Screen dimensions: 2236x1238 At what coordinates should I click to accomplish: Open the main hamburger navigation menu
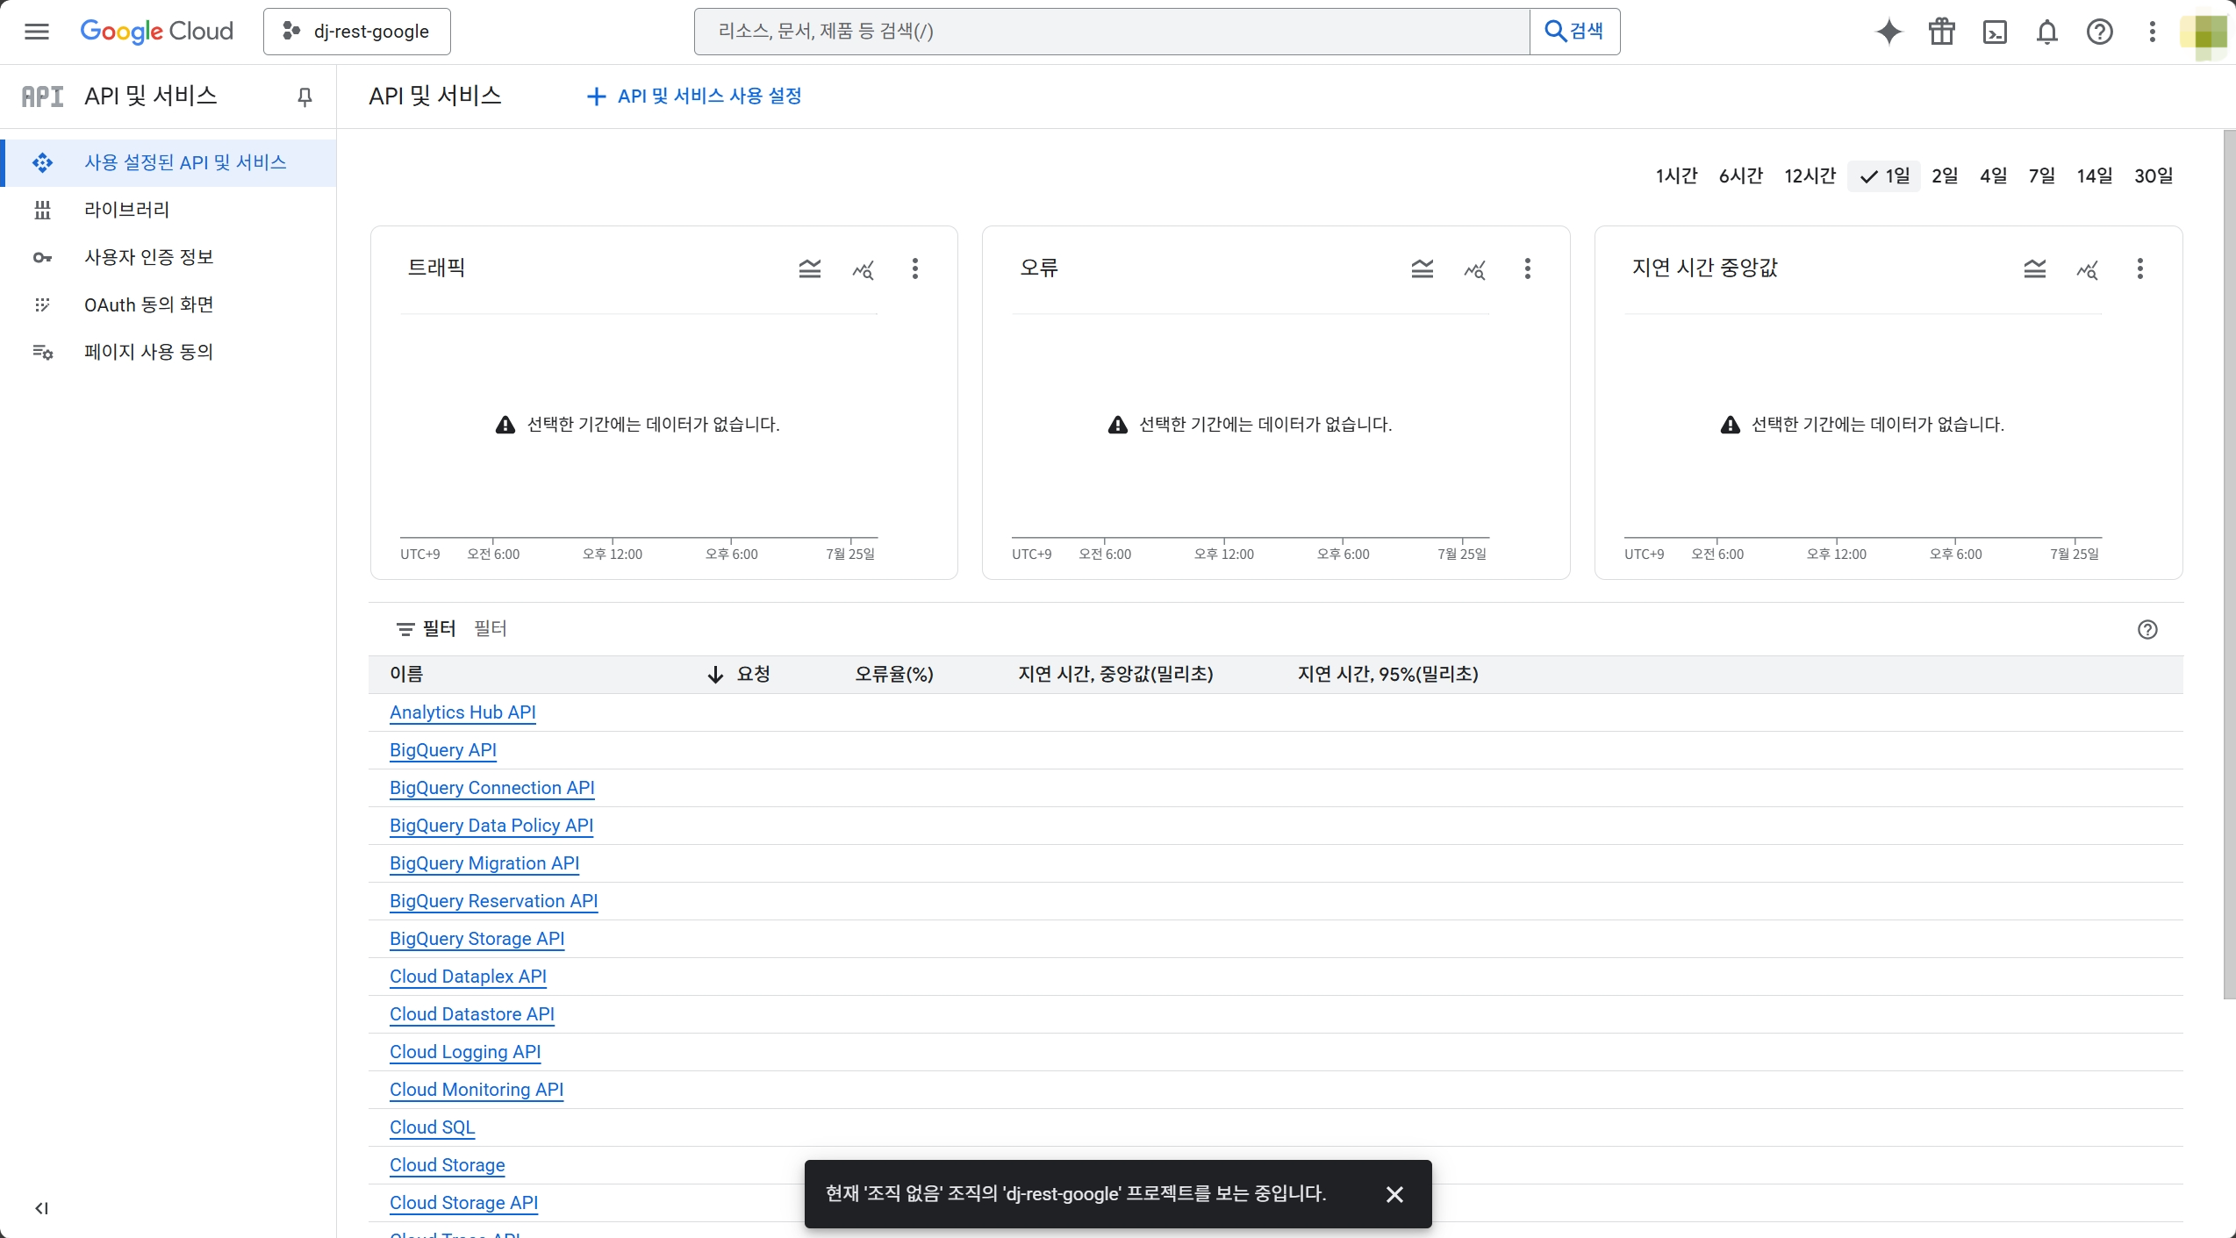37,32
